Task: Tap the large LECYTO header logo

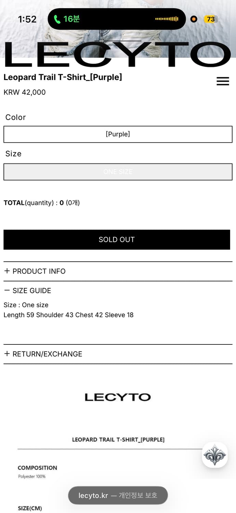Action: coord(118,55)
